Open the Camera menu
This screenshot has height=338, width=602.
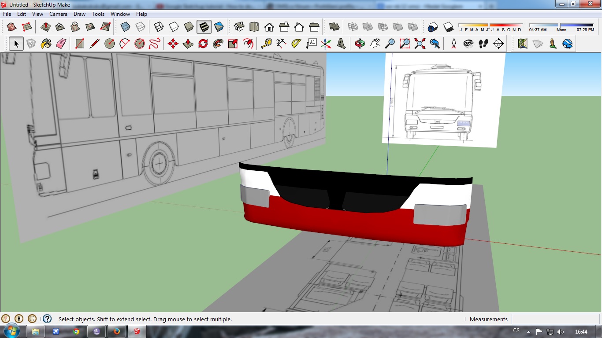[x=58, y=14]
